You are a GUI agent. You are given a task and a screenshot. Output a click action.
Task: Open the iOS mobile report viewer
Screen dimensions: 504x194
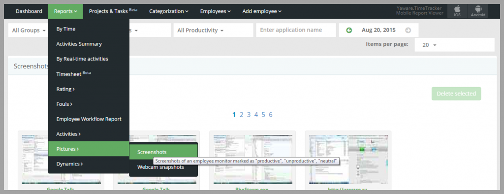[457, 11]
